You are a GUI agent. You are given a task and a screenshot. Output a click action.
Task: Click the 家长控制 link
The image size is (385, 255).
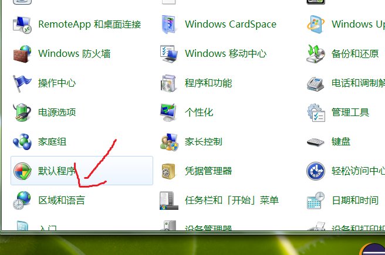203,141
